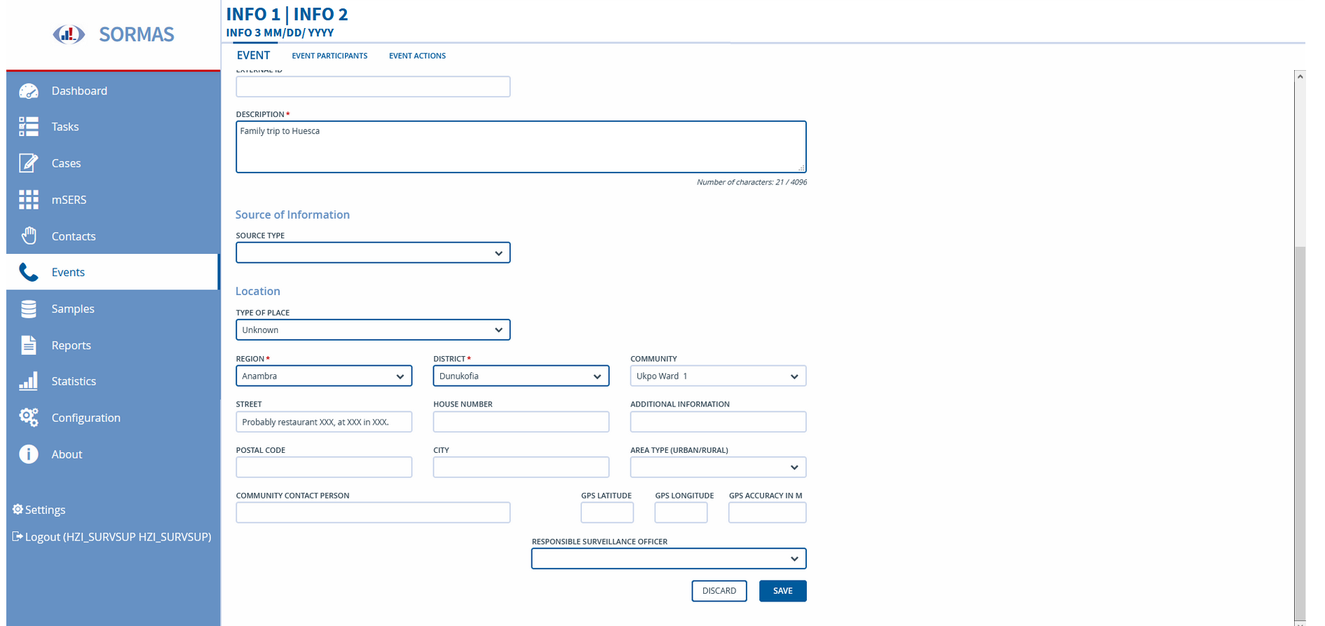Save the event form
Screen dimensions: 1325x626
tap(782, 591)
